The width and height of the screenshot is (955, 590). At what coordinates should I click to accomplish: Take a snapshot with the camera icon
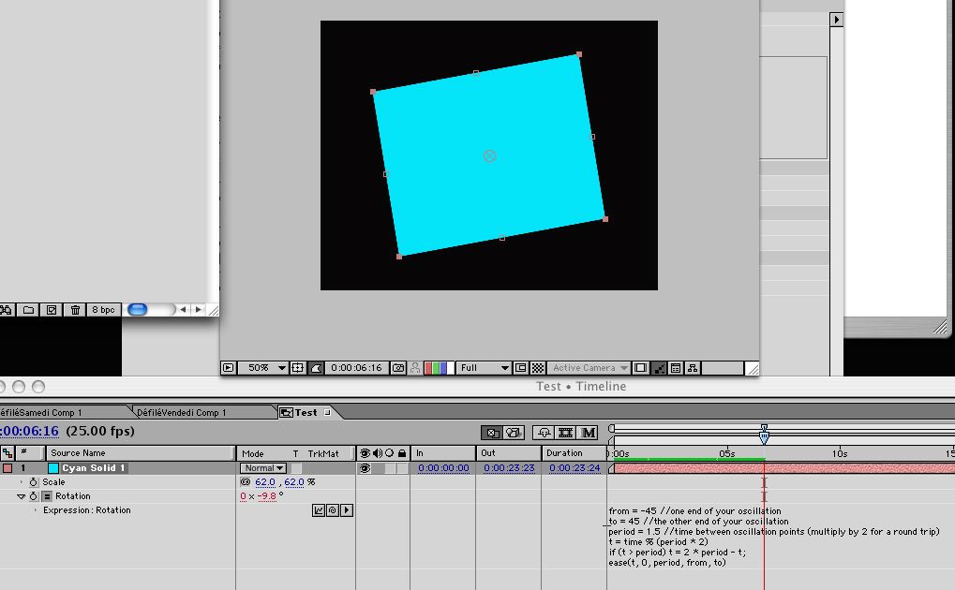(397, 368)
